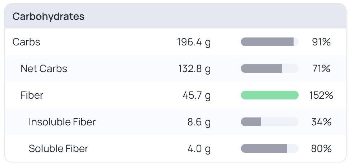Click the 45.7 g Fiber amount
Image resolution: width=352 pixels, height=165 pixels.
(x=197, y=95)
